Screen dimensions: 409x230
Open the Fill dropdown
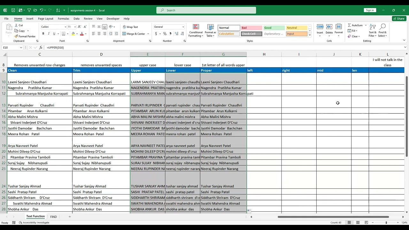point(352,31)
